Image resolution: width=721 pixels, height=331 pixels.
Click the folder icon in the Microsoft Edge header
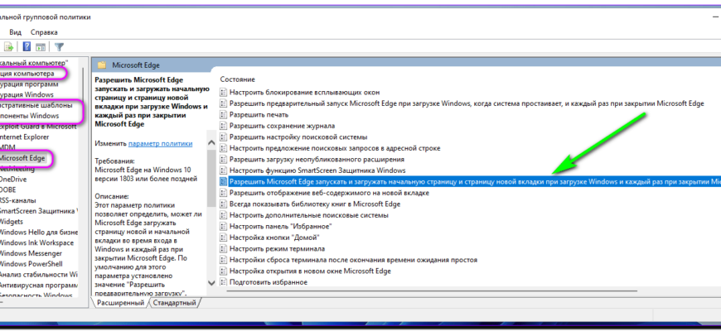[102, 65]
